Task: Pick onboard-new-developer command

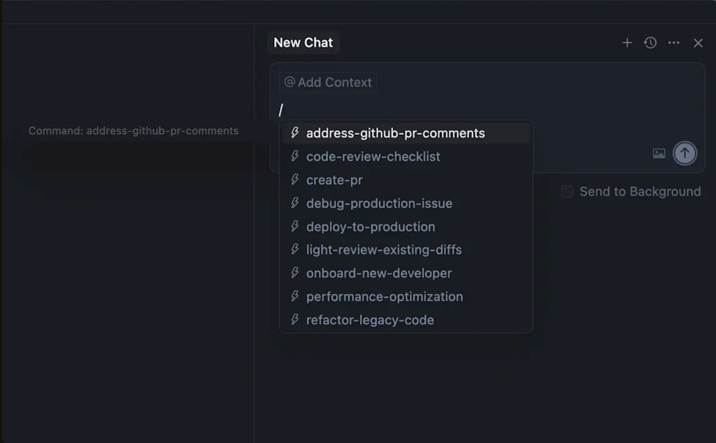Action: (x=379, y=273)
